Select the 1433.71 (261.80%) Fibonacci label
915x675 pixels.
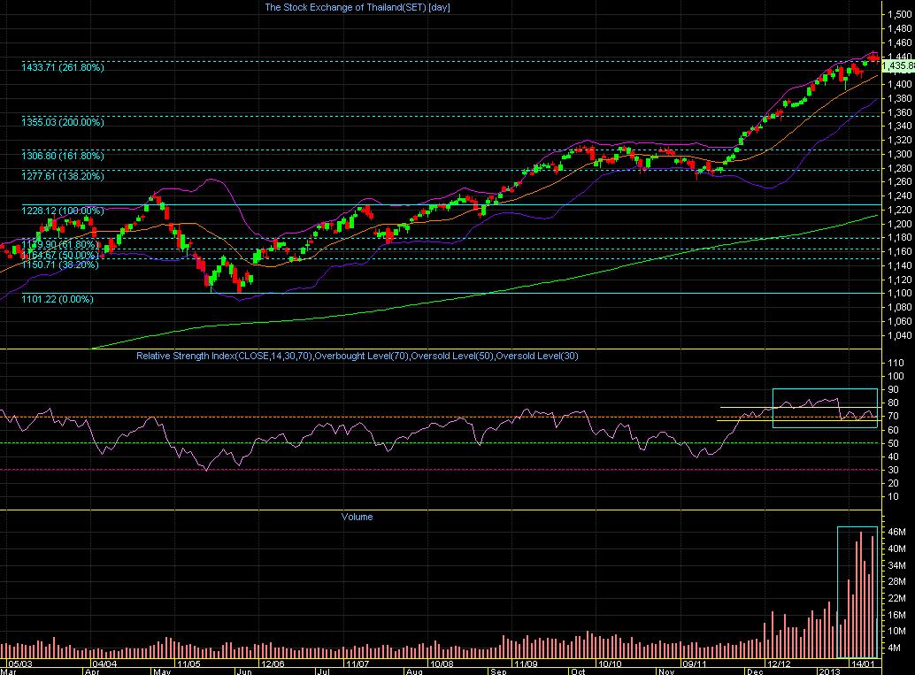click(63, 67)
